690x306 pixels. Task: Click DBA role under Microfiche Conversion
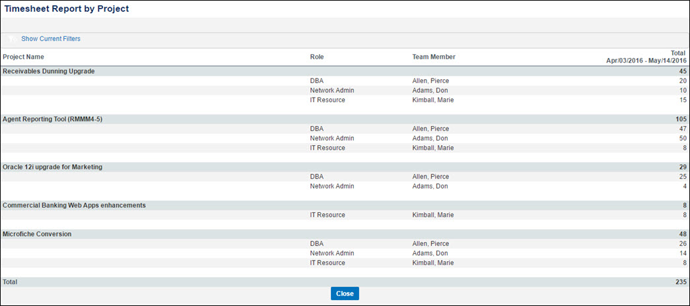[317, 244]
